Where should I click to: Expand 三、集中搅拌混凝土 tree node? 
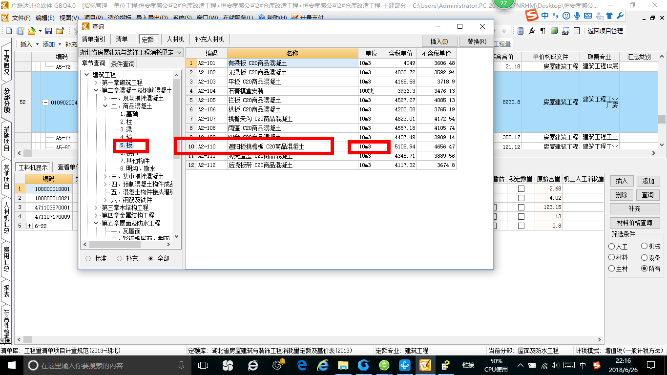pos(105,176)
